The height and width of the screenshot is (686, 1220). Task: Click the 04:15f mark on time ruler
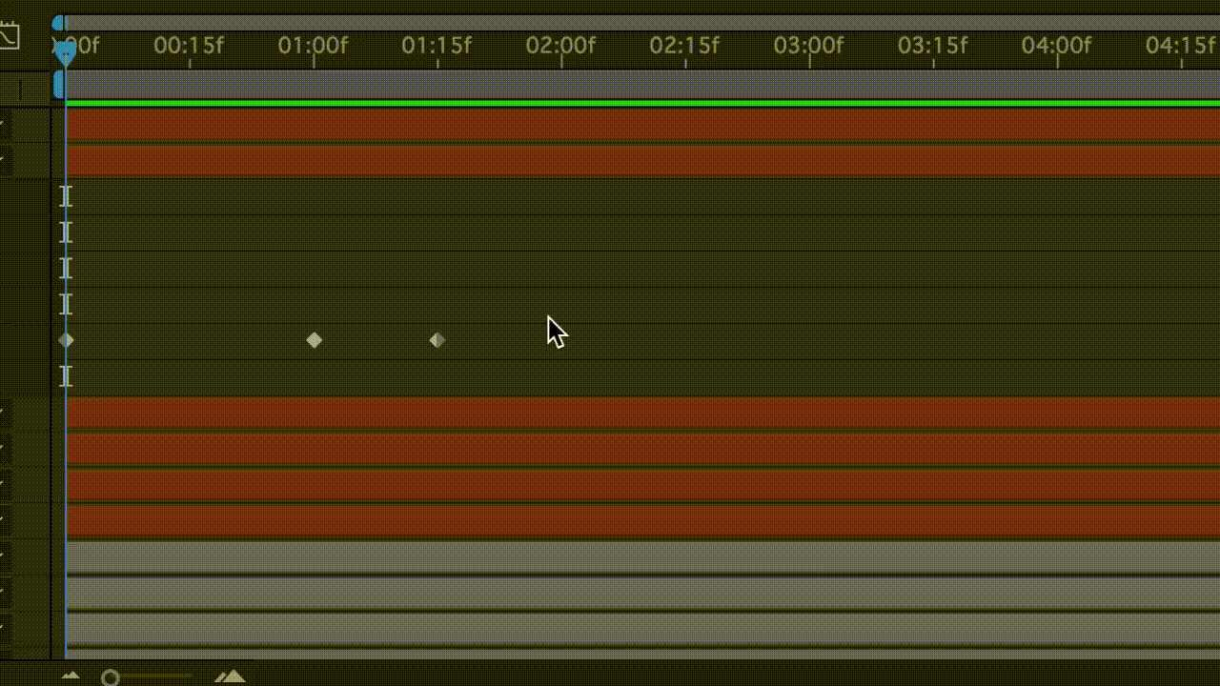click(x=1180, y=45)
